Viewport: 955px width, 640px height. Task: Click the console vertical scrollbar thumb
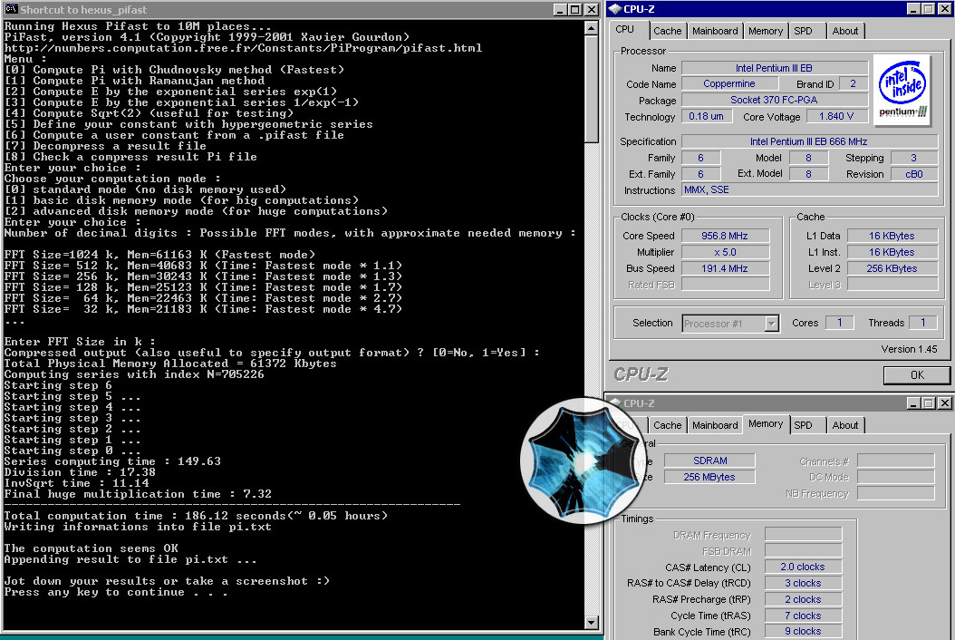click(592, 89)
